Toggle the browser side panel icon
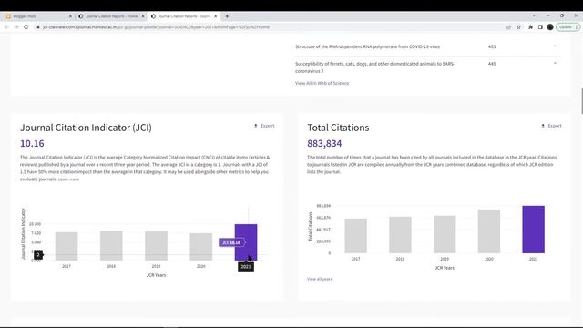Viewport: 583px width, 328px height. point(540,27)
